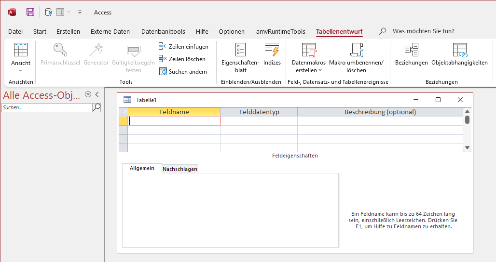Click the search magnifier beside 'Was möchten Sie tun?'

[x=383, y=31]
